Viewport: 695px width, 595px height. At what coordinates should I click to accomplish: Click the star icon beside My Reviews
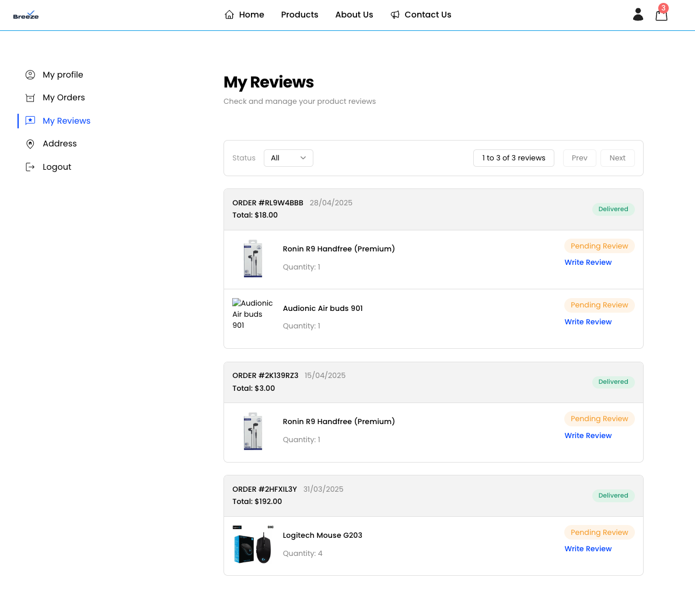tap(30, 121)
